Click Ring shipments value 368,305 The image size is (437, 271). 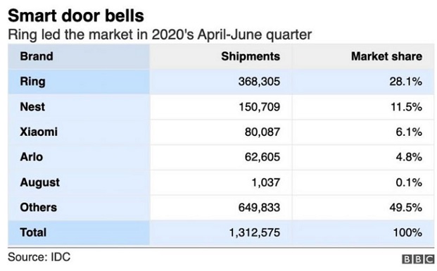(259, 82)
